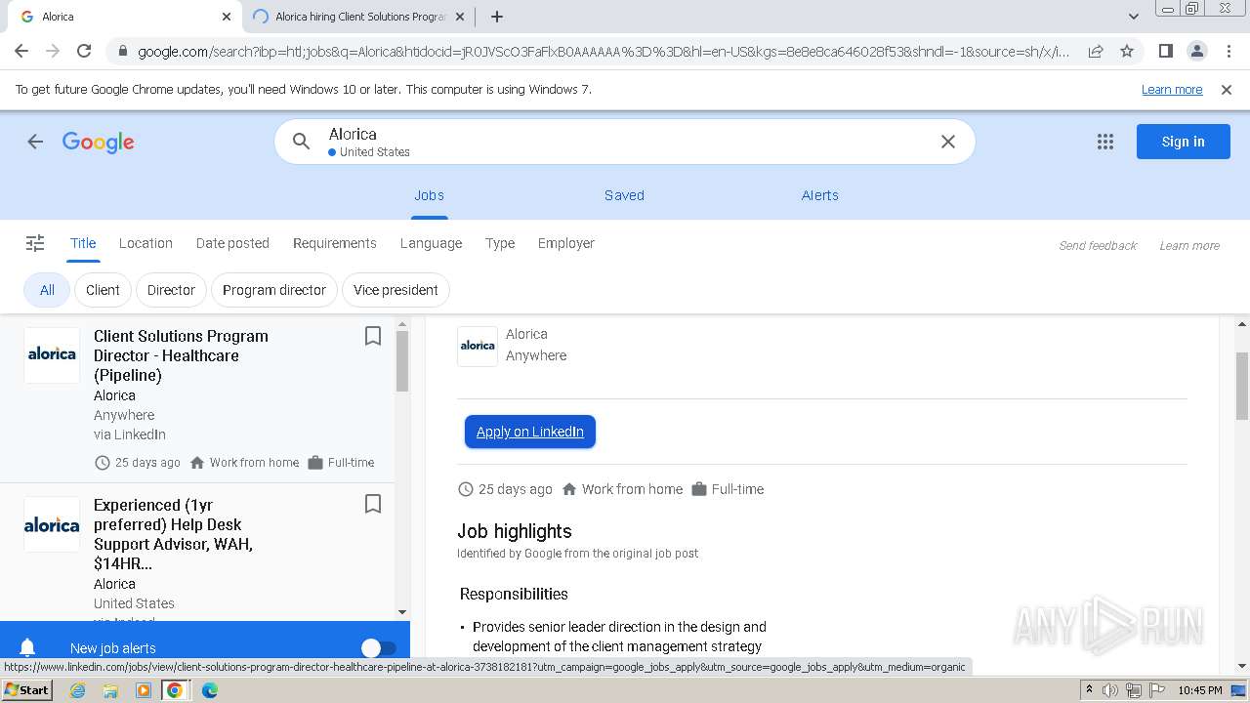Dismiss the Chrome update notification bar

[1227, 90]
